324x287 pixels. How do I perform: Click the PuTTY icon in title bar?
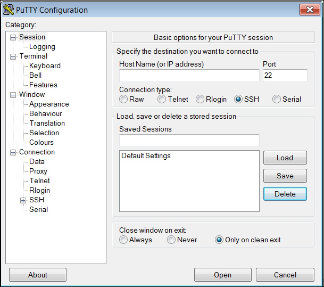[x=9, y=10]
